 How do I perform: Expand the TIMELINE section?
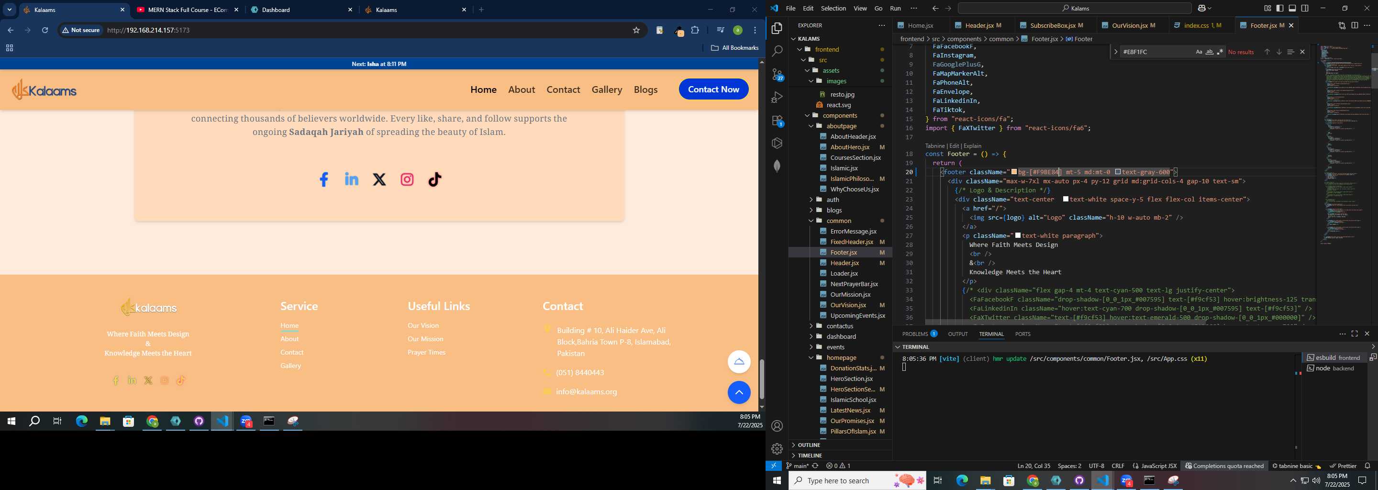click(x=810, y=456)
